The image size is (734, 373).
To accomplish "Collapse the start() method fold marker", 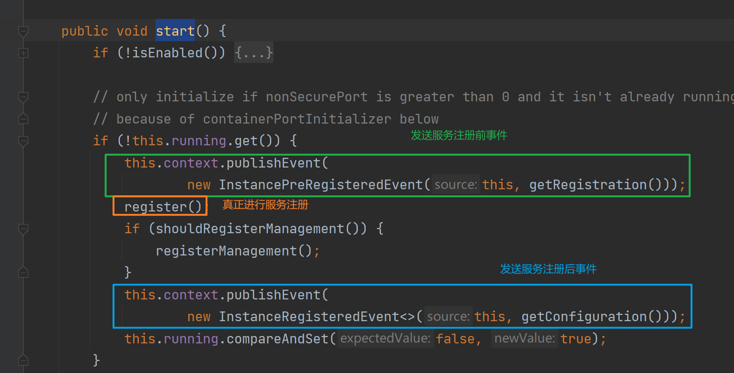I will [x=23, y=31].
